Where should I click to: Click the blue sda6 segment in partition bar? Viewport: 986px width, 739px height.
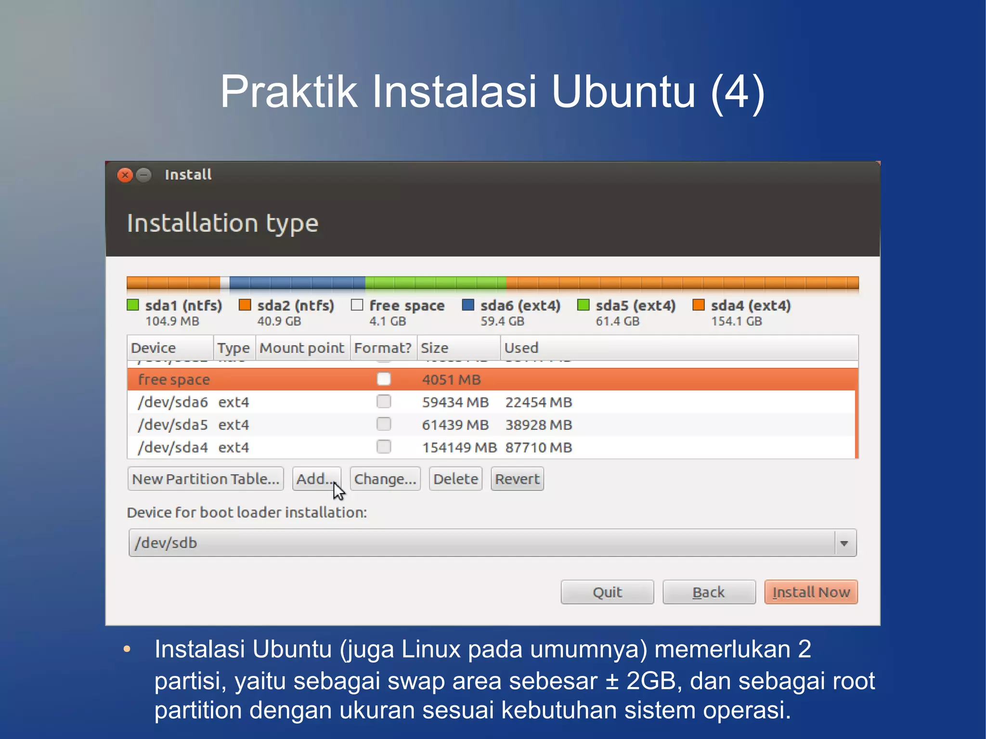coord(297,283)
